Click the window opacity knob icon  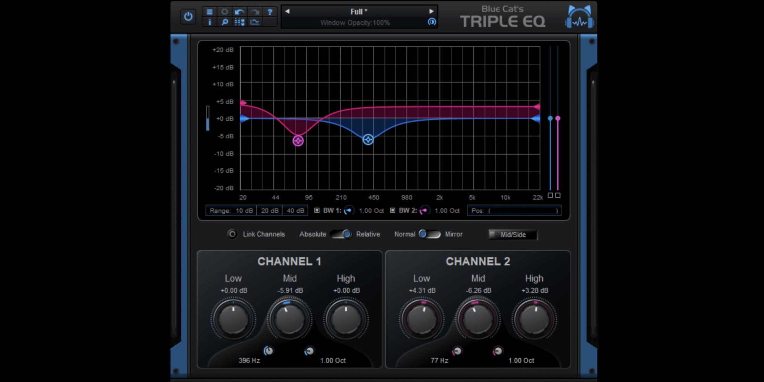(432, 22)
